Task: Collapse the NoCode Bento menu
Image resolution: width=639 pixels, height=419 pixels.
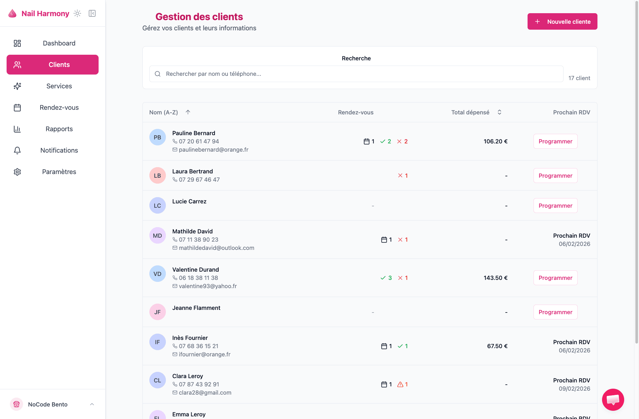Action: (92, 404)
